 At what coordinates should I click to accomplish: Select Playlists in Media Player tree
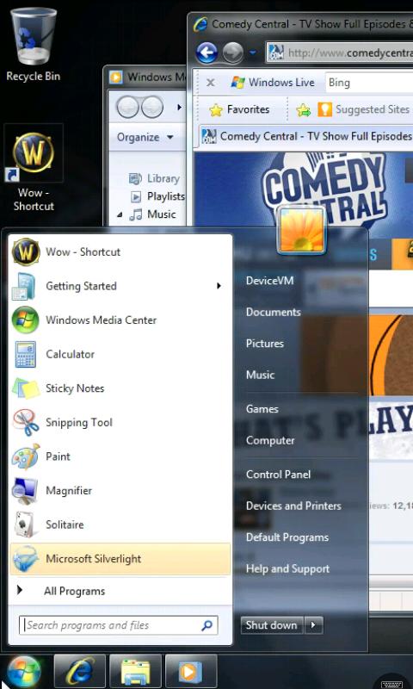tap(158, 196)
